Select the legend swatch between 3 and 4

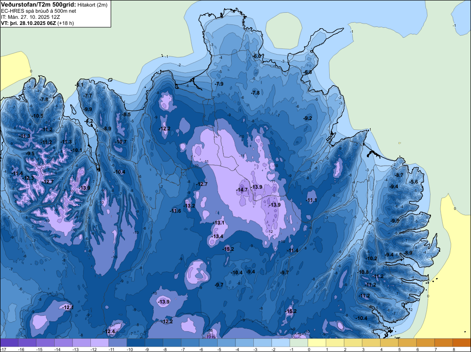coord(371,343)
